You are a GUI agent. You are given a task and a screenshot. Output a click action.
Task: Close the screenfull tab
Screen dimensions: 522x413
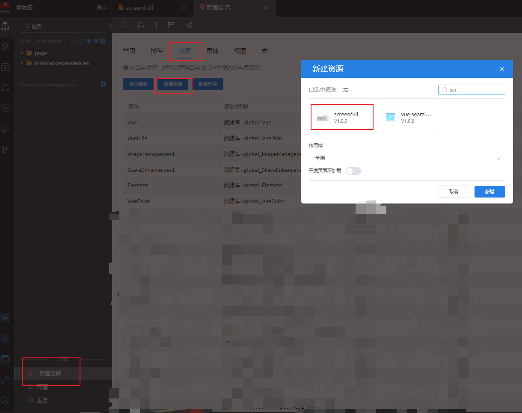(184, 8)
